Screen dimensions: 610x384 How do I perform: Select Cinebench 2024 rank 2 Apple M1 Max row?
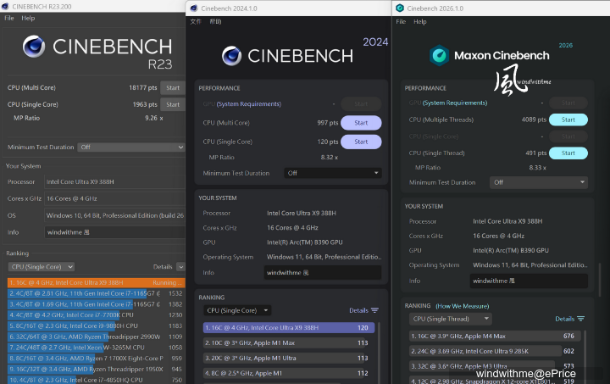coord(289,343)
